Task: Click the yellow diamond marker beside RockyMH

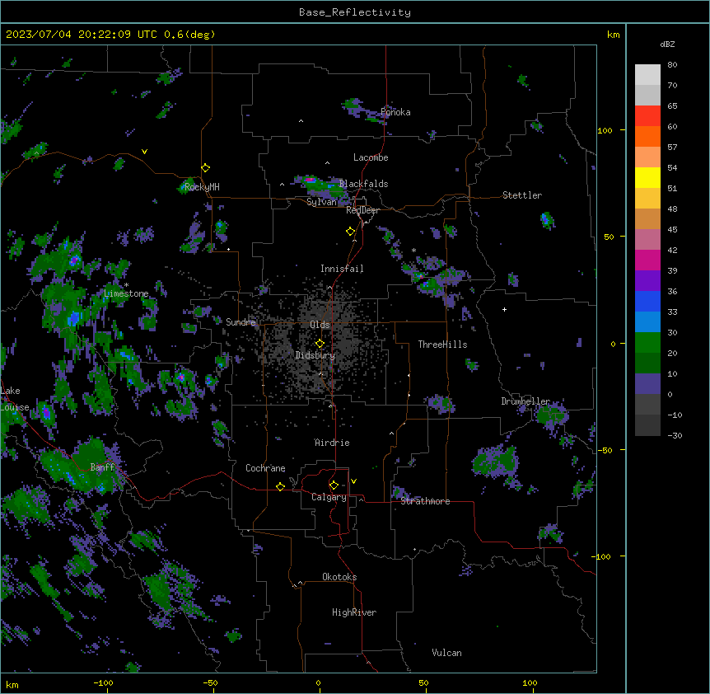Action: tap(206, 168)
